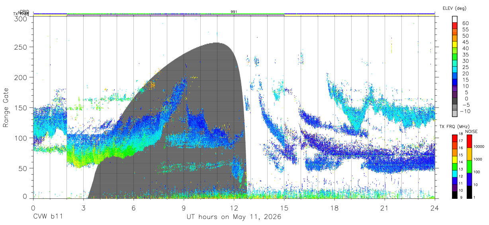Image resolution: width=489 pixels, height=225 pixels.
Task: Click the '60' label on the ELEV legend
Action: 465,23
